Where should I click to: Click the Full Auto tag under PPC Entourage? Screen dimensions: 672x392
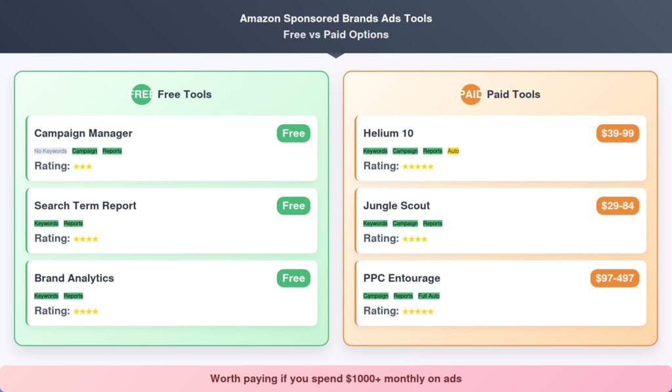[429, 295]
